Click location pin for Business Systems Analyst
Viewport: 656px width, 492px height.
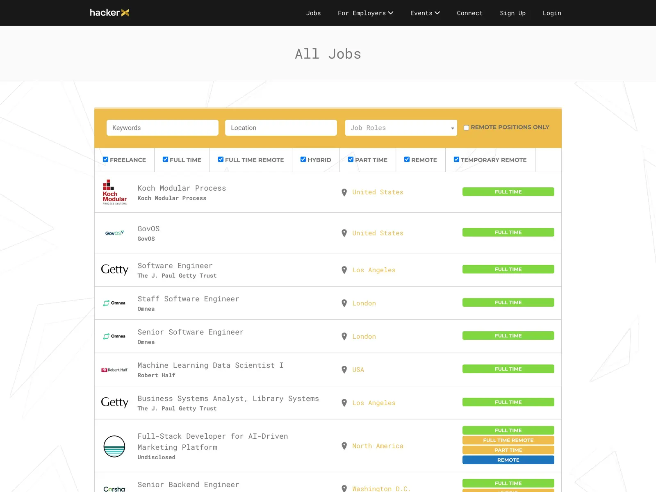tap(344, 403)
